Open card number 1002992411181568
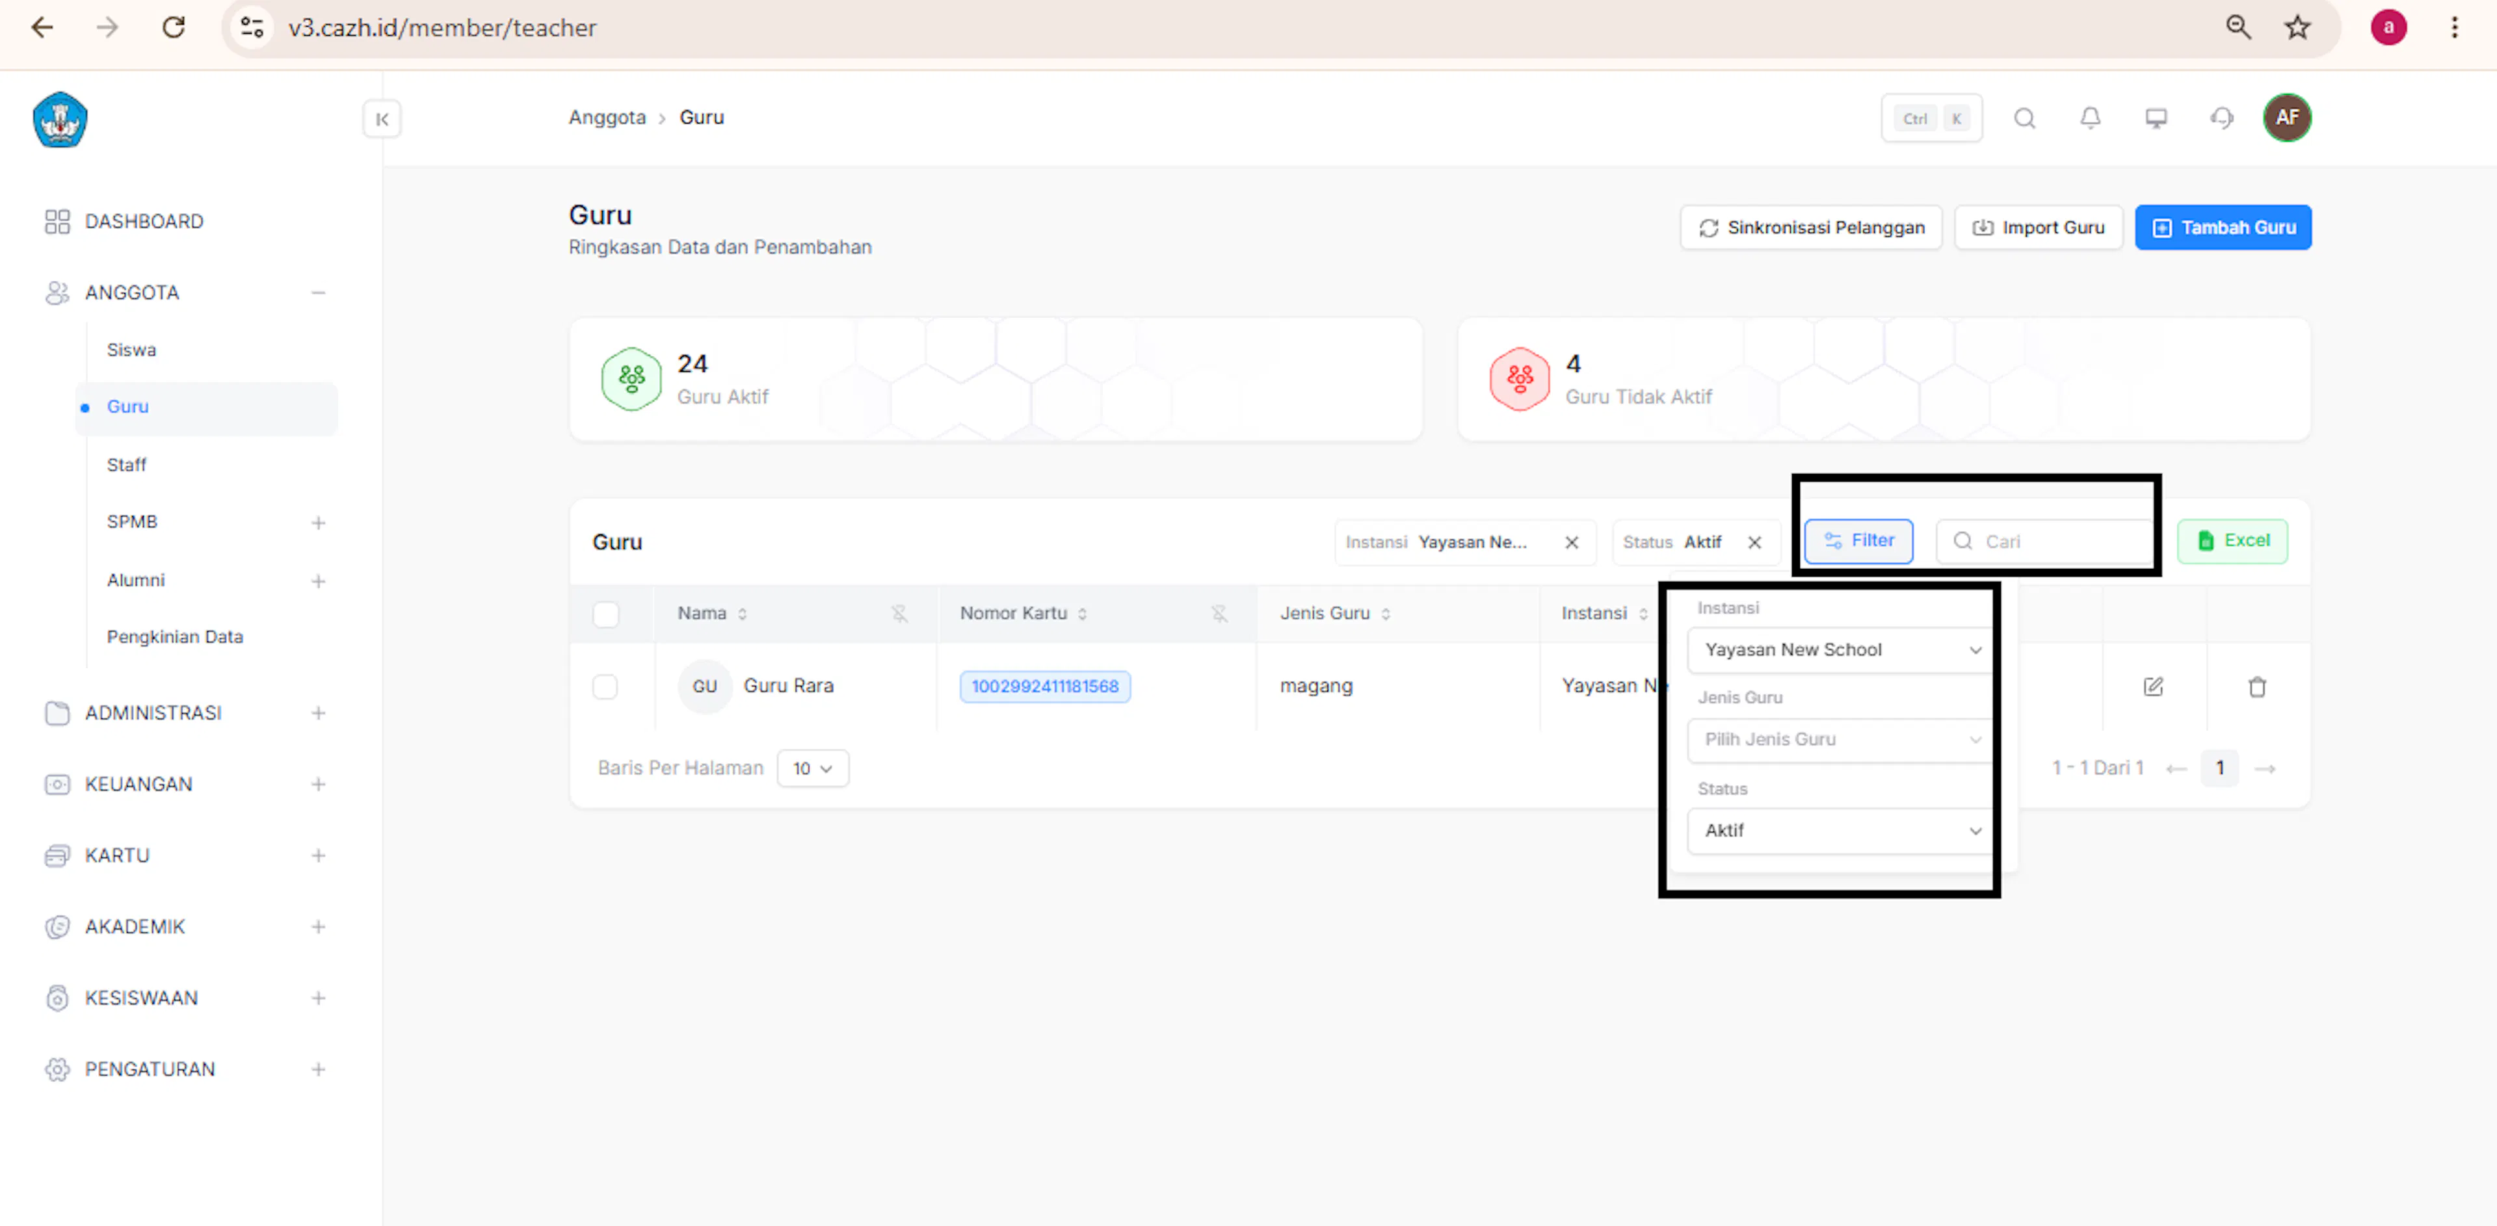The width and height of the screenshot is (2497, 1226). pyautogui.click(x=1045, y=686)
